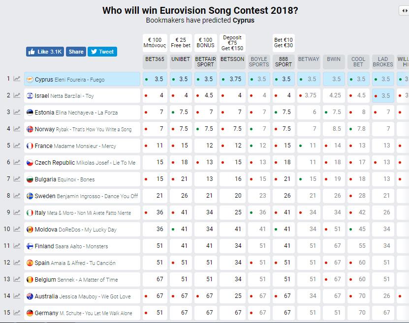Click Cyprus 3.75 odds at Betsson

pyautogui.click(x=232, y=79)
